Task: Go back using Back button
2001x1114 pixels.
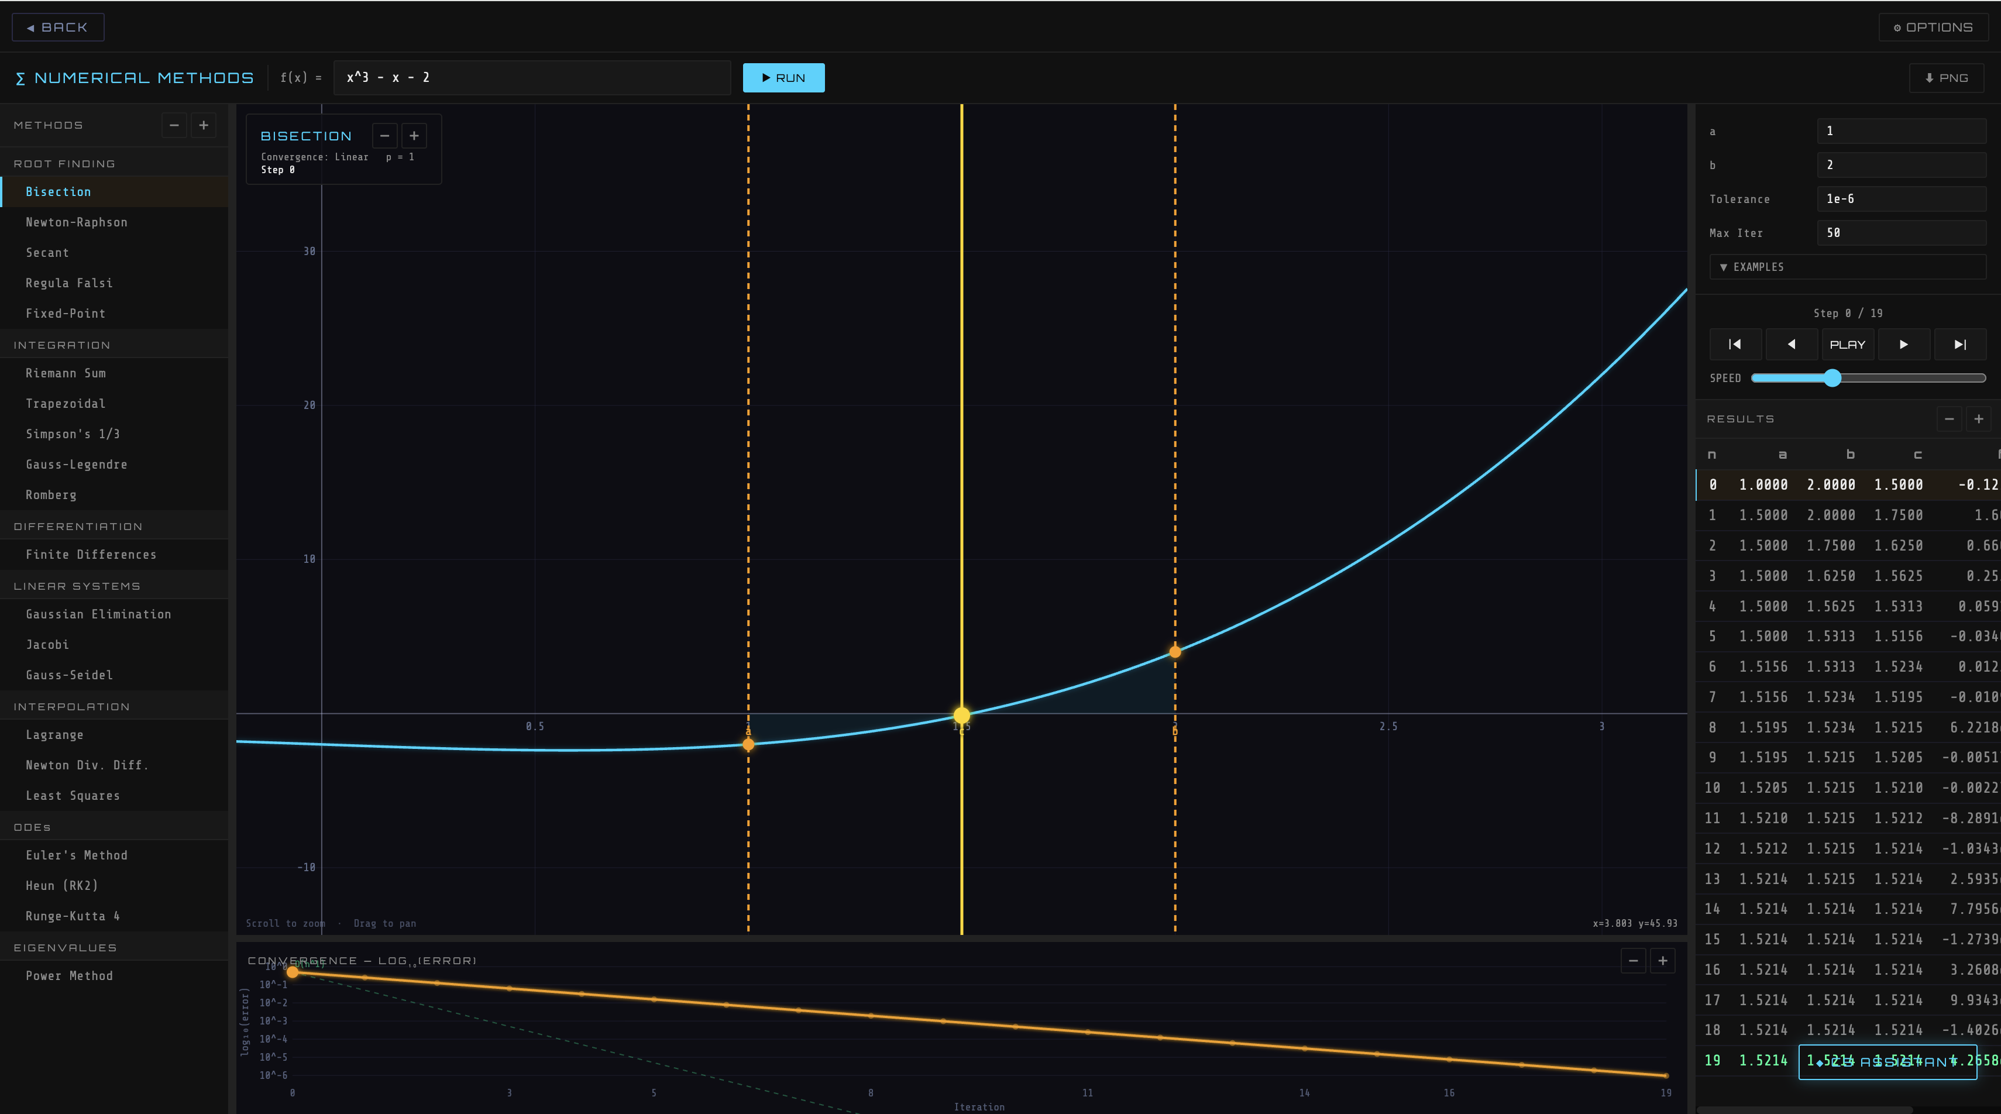Action: pyautogui.click(x=57, y=27)
